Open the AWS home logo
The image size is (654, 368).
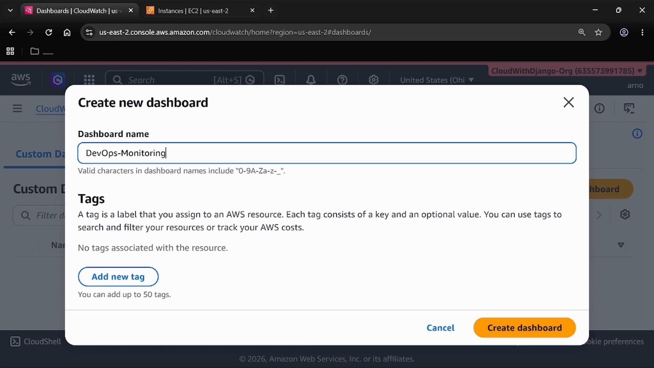[21, 80]
